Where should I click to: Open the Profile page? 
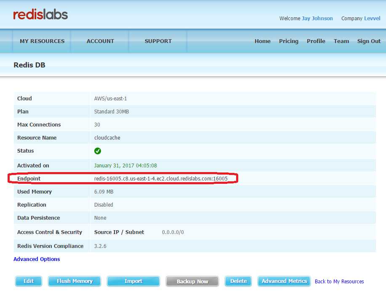(316, 41)
